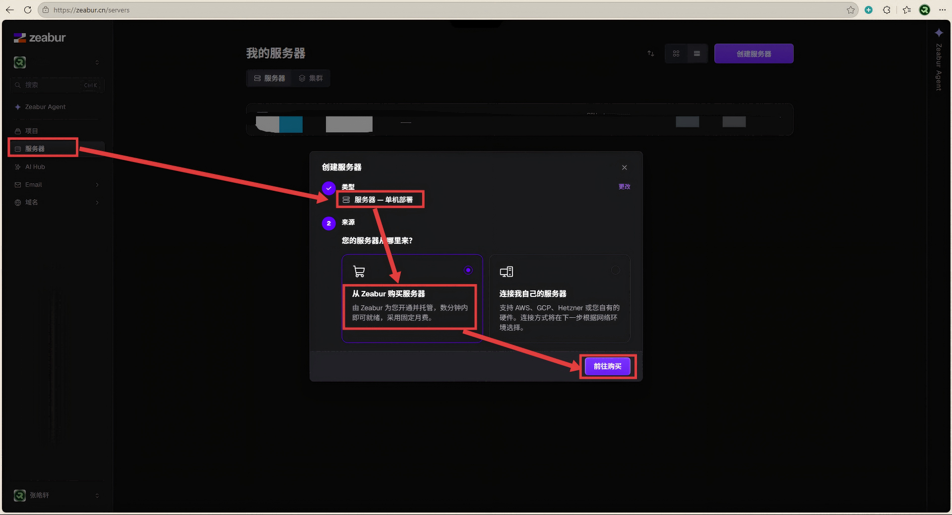952x515 pixels.
Task: Open the 张皓轩 account menu
Action: pos(58,495)
